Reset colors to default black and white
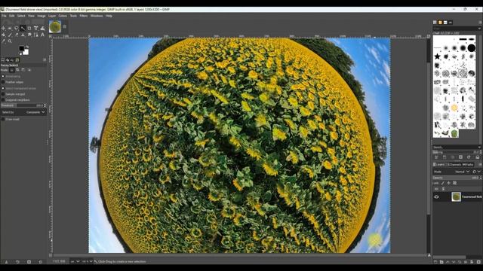The width and height of the screenshot is (483, 271). click(20, 54)
